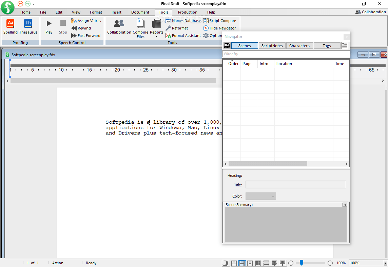
Task: Collapse the Scene Summary panel arrow
Action: click(345, 205)
